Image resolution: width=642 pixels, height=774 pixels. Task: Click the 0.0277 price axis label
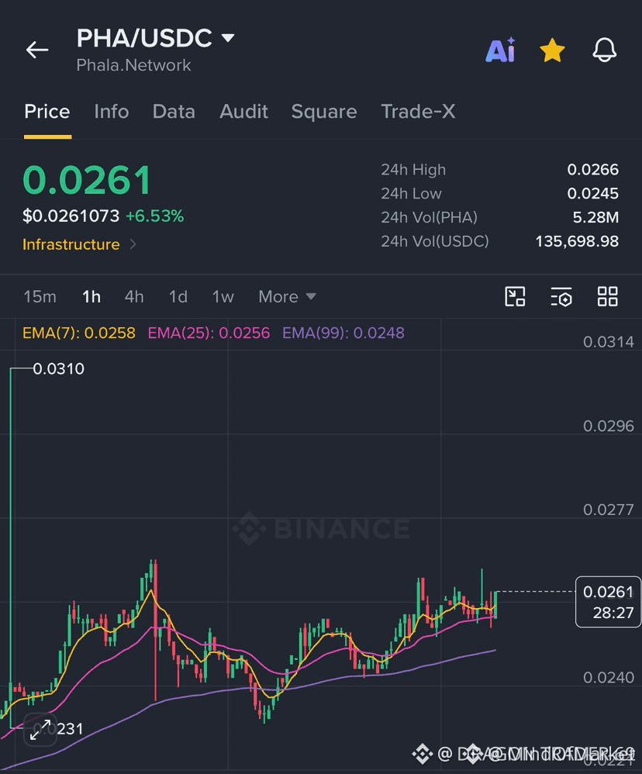point(609,510)
